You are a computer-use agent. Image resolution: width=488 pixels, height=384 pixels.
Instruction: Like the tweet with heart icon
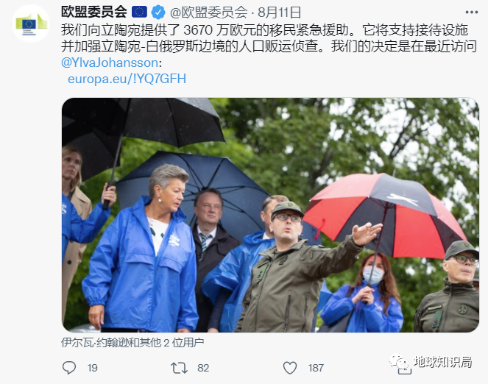point(290,368)
